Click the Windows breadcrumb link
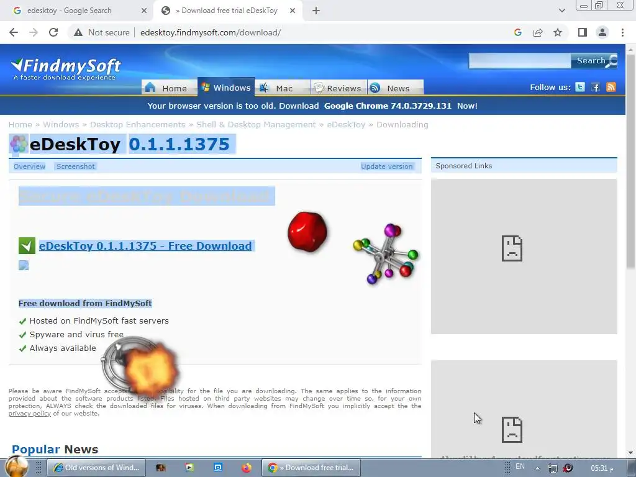Image resolution: width=636 pixels, height=477 pixels. click(x=61, y=124)
